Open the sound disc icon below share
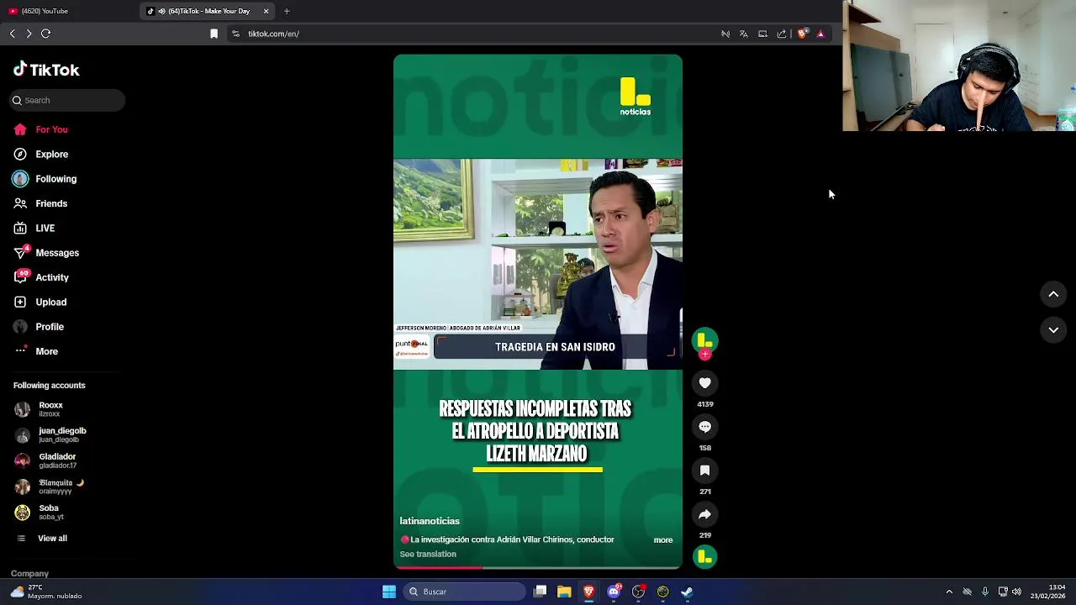Screen dimensions: 1076x605 pyautogui.click(x=704, y=556)
